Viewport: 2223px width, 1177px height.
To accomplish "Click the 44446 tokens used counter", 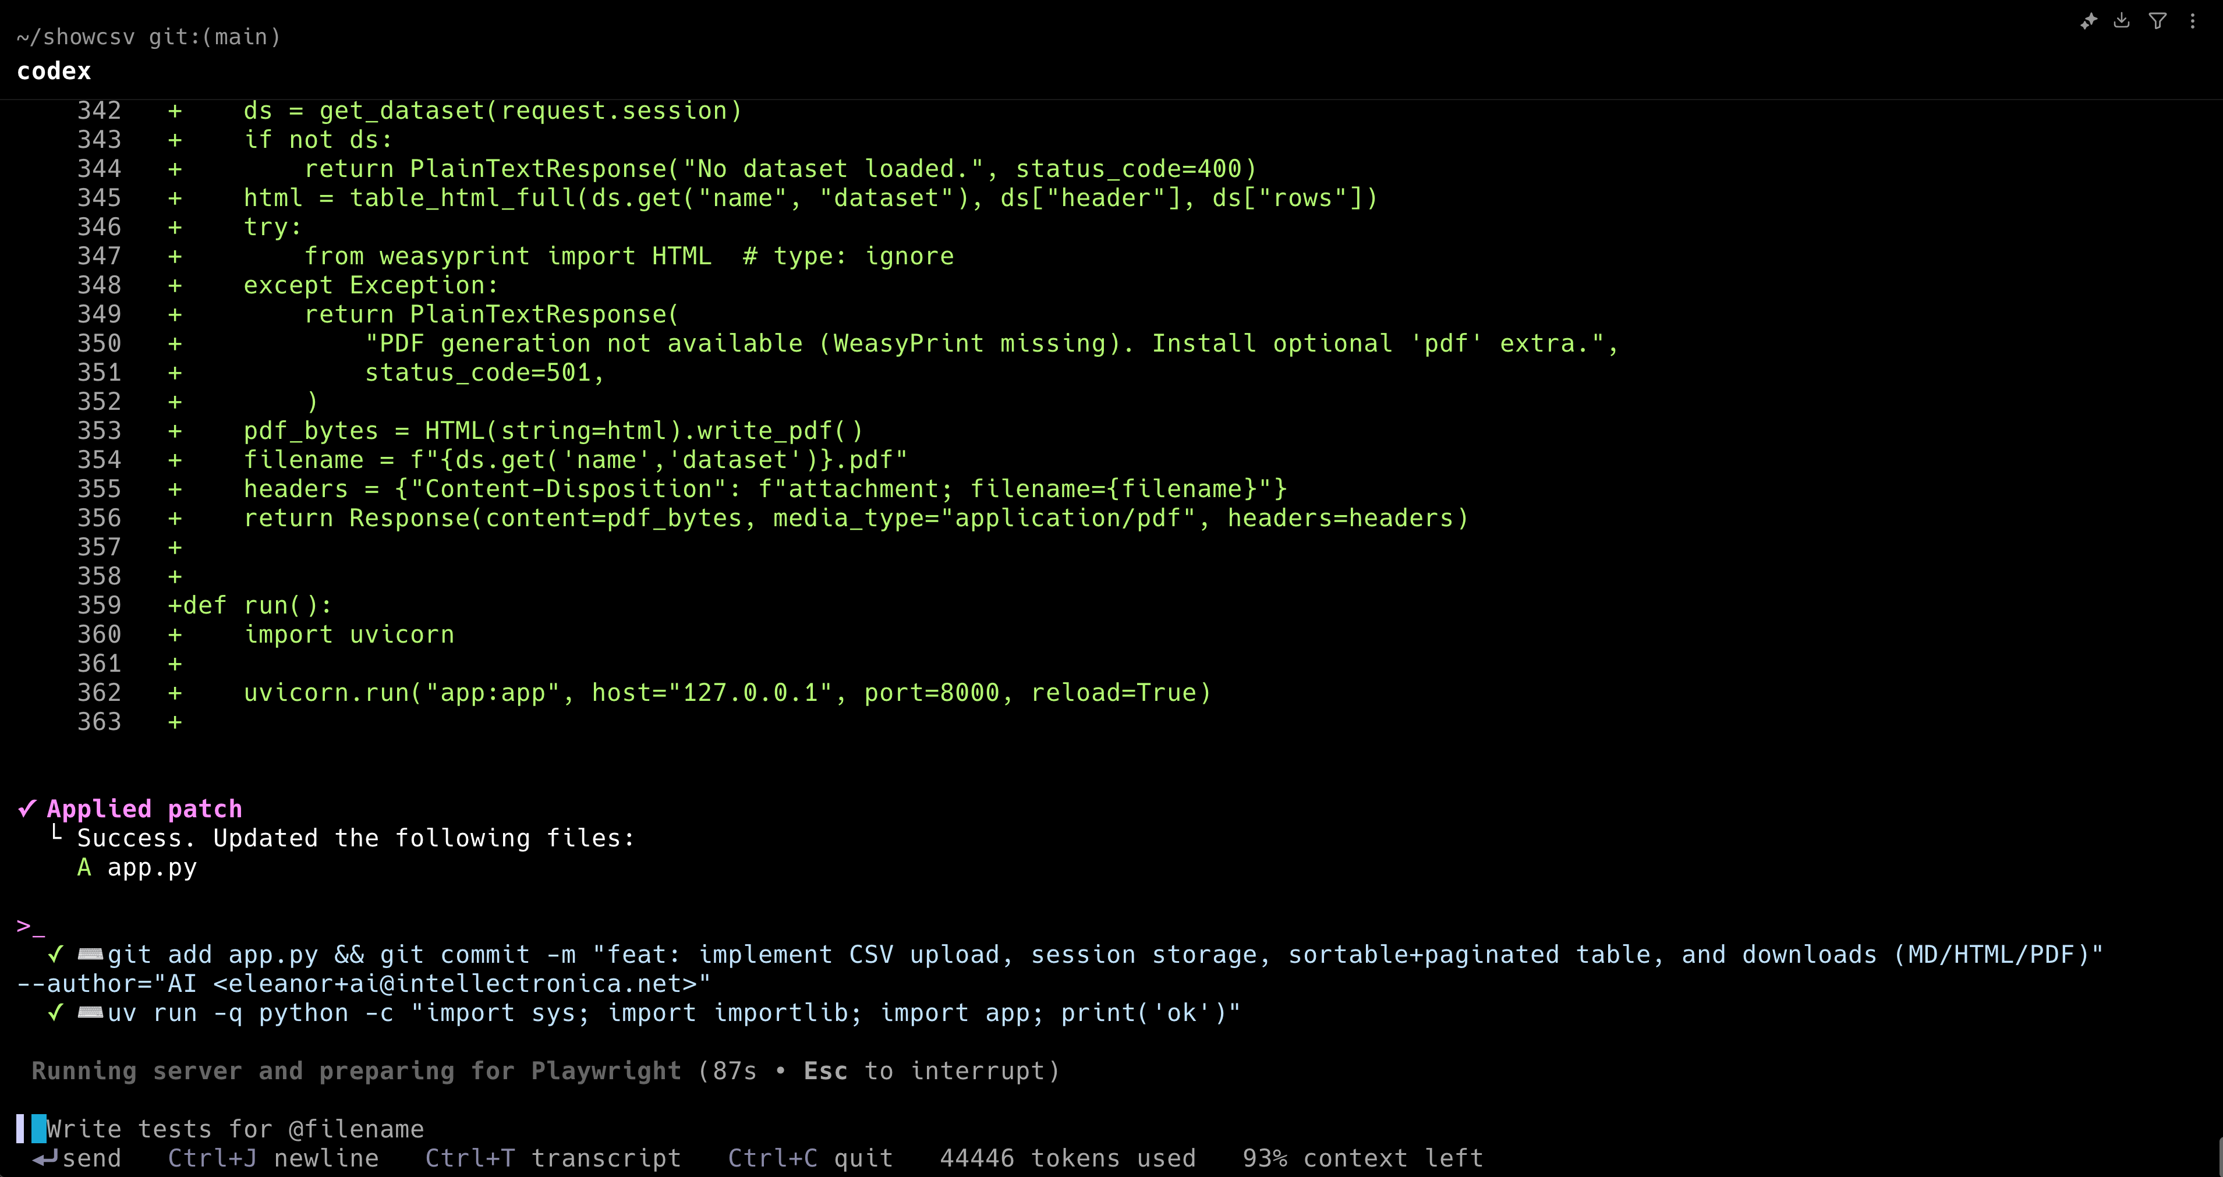I will pos(1067,1158).
